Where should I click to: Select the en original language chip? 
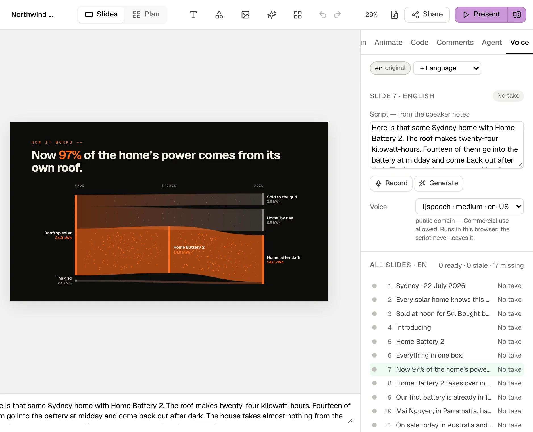point(390,68)
